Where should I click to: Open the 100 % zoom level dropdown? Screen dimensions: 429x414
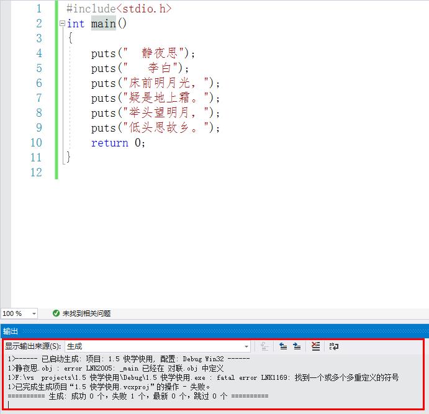19,313
